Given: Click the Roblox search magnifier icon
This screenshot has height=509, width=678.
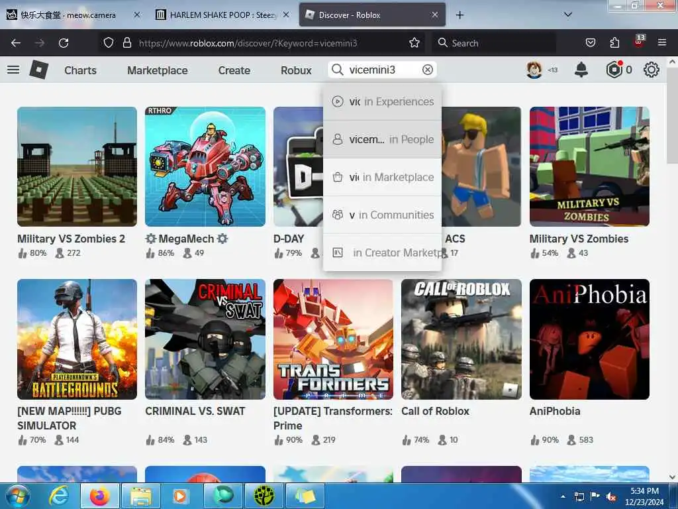Looking at the screenshot, I should coord(337,70).
